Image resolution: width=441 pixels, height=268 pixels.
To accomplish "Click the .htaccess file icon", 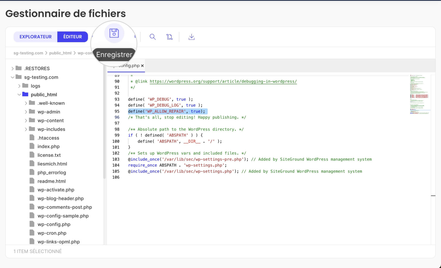I will tap(32, 138).
